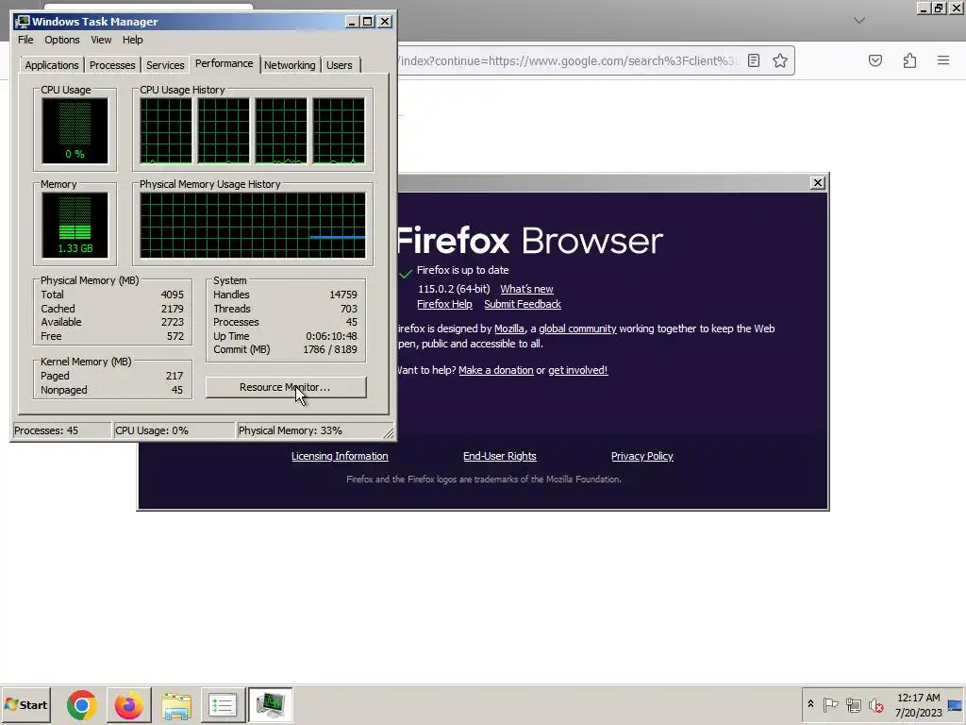Expand Firefox list all tabs chevron
This screenshot has width=966, height=725.
click(859, 21)
